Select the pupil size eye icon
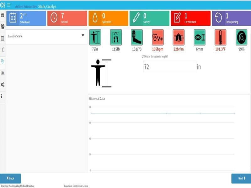This screenshot has height=188, width=251. [x=200, y=37]
